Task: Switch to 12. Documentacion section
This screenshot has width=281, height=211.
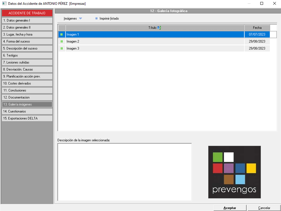Action: click(x=27, y=97)
